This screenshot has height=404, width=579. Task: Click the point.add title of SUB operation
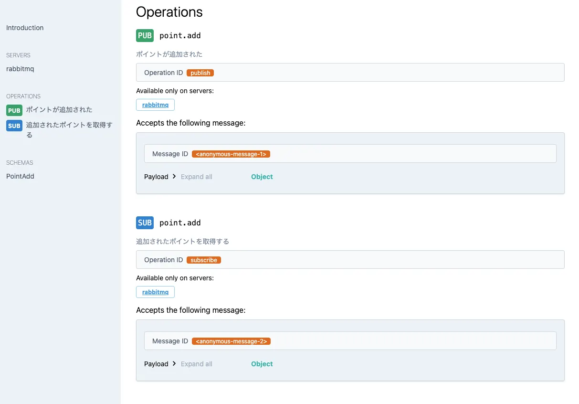point(180,223)
